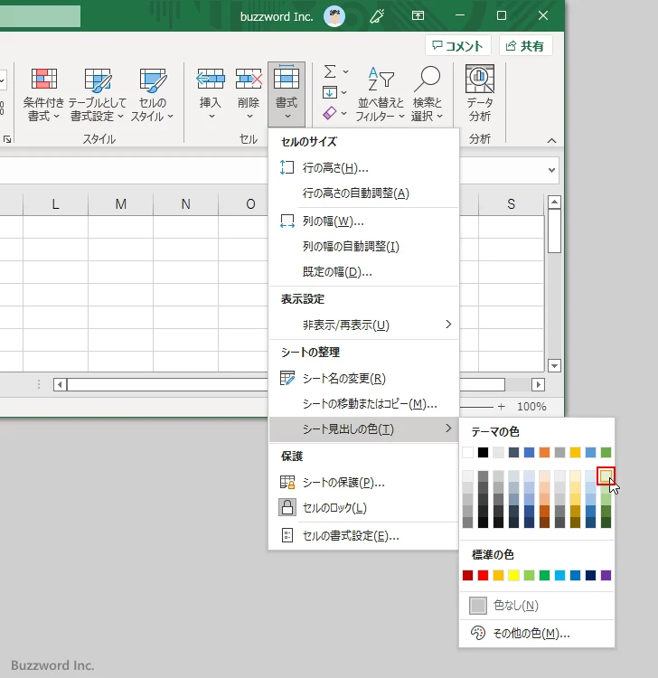Expand Insert (挿入) dropdown arrow
The image size is (658, 678).
click(x=211, y=116)
